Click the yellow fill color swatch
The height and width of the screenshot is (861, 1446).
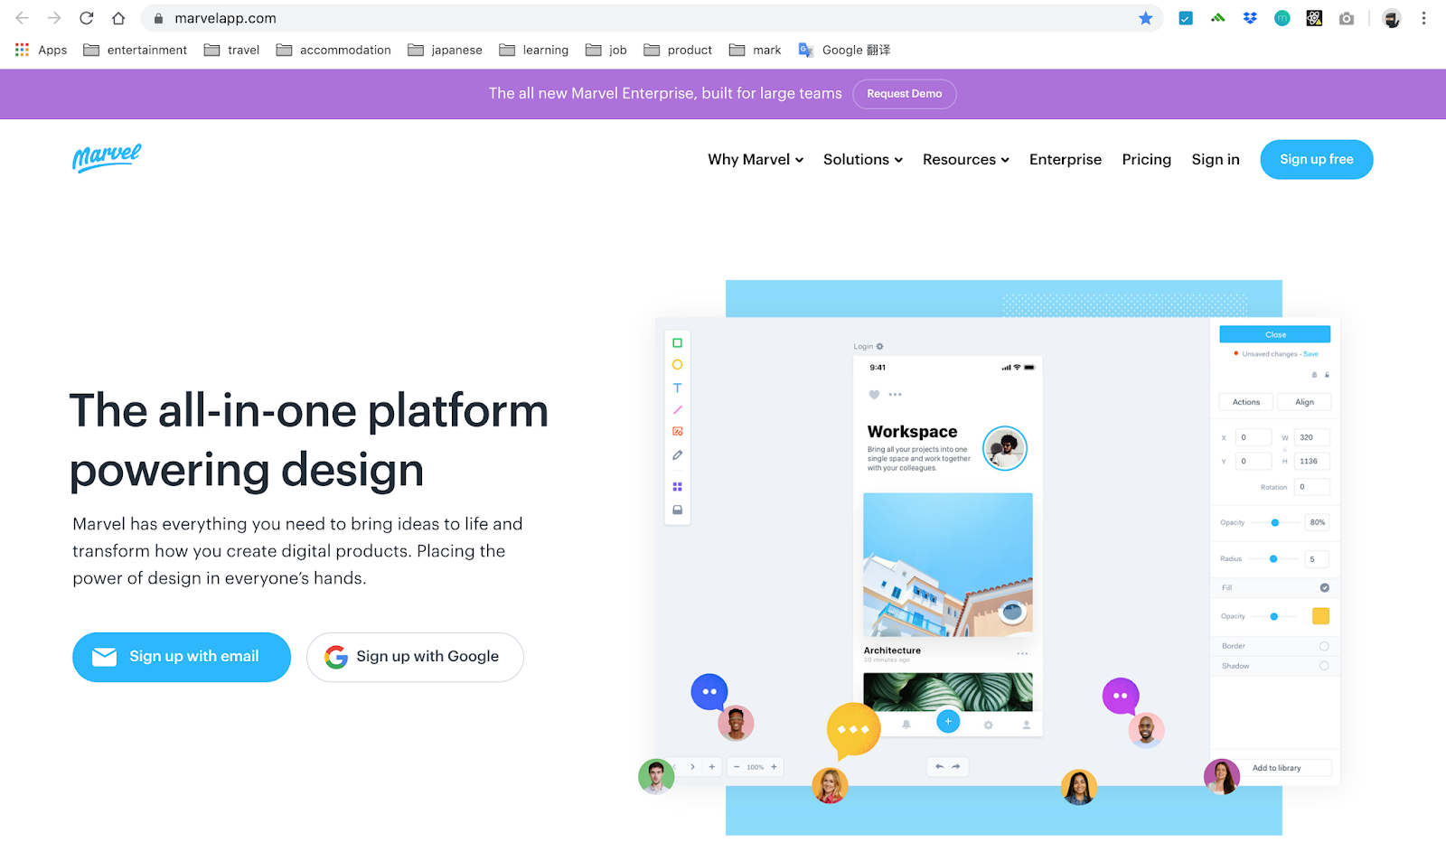[1320, 616]
